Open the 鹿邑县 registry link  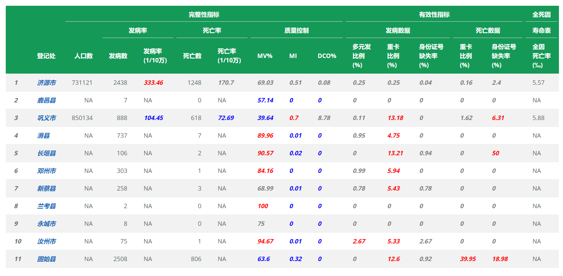click(x=46, y=100)
